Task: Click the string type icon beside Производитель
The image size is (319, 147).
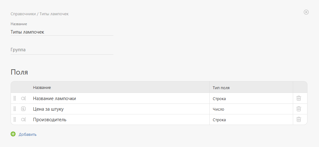Action: click(x=23, y=120)
